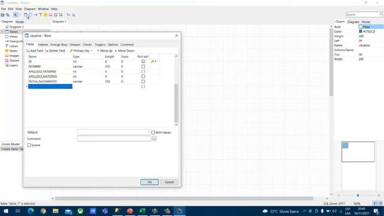Click the diagram horizontal scrollbar
This screenshot has height=216, width=384.
(x=184, y=199)
